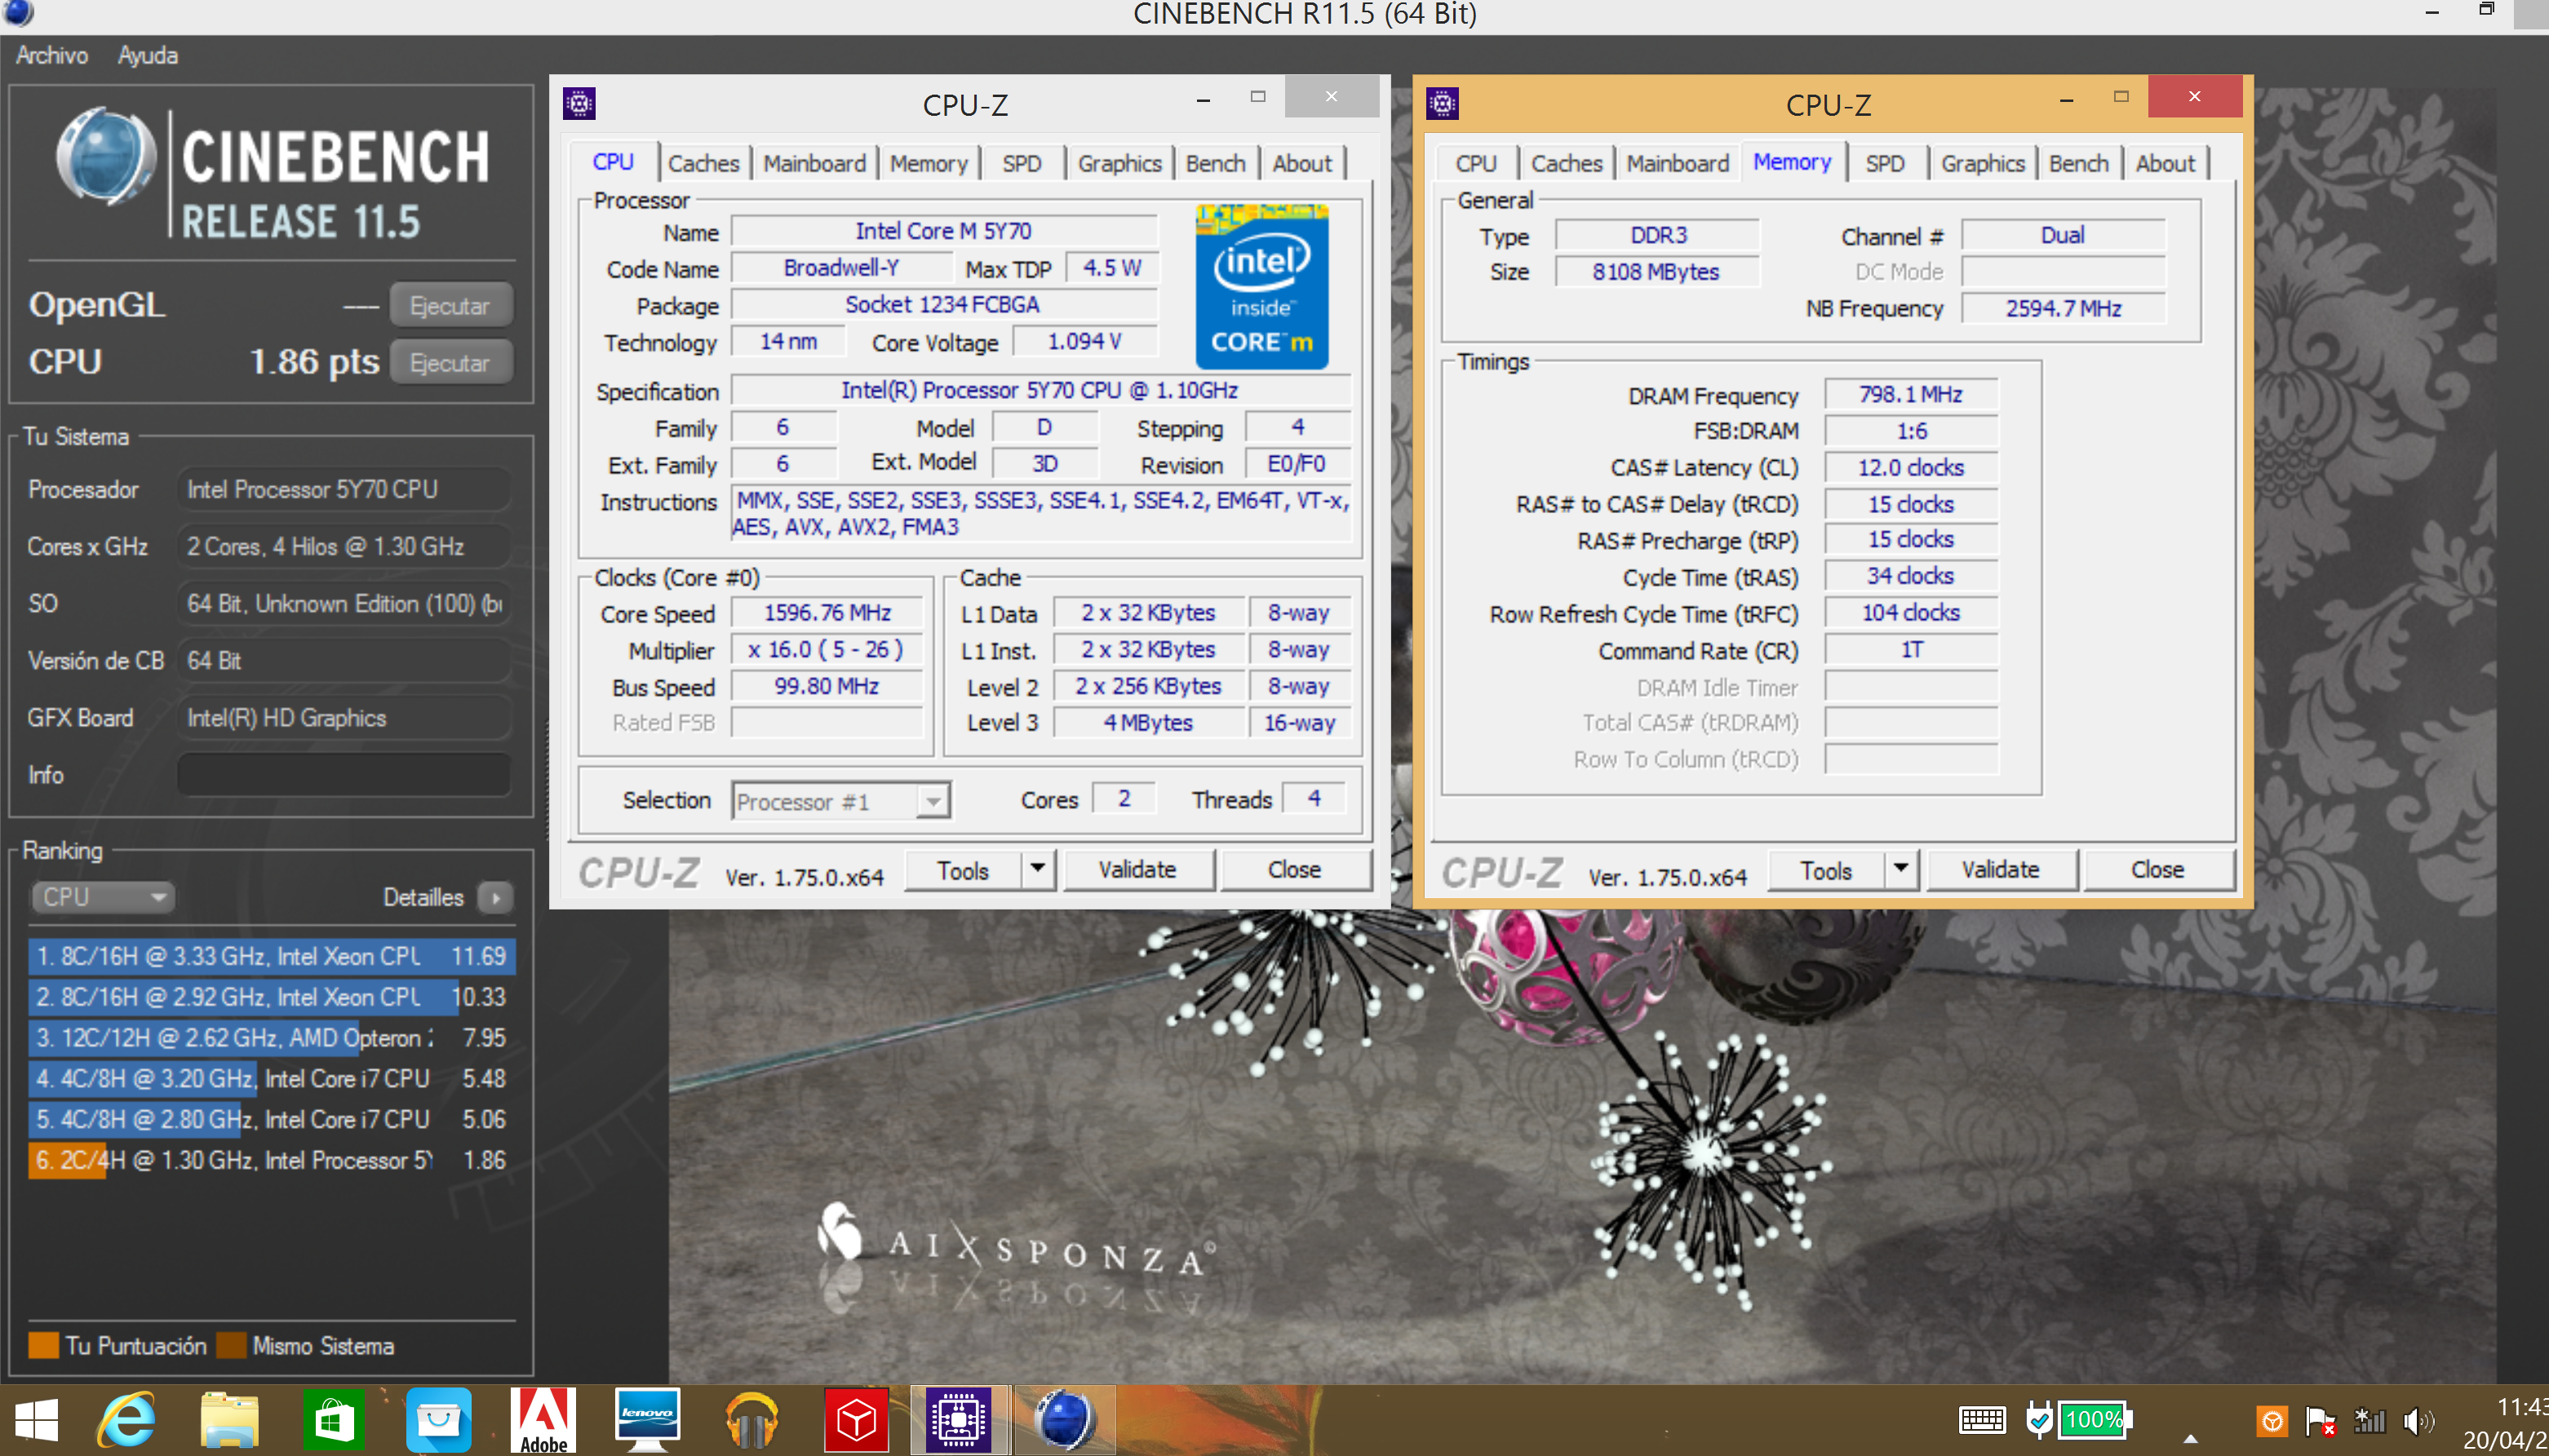Open the network signal tray icon

pos(2369,1420)
